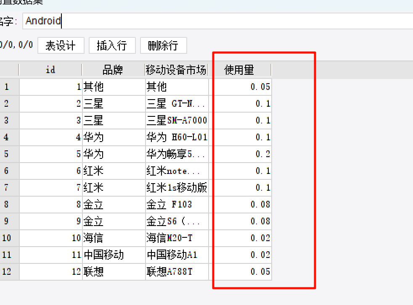The width and height of the screenshot is (413, 305).
Task: Click the 插入行 insert row button
Action: coord(112,45)
